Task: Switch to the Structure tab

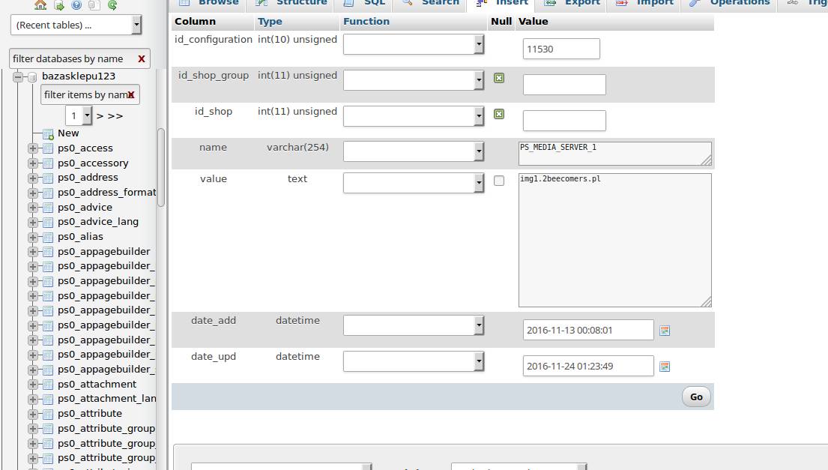Action: point(291,3)
